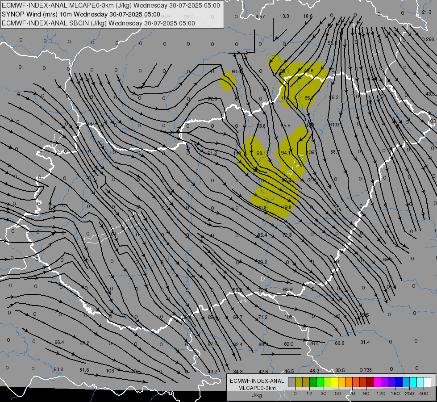Click the pure blue legend swatch
Viewport: 437px width, 402px height.
[399, 382]
